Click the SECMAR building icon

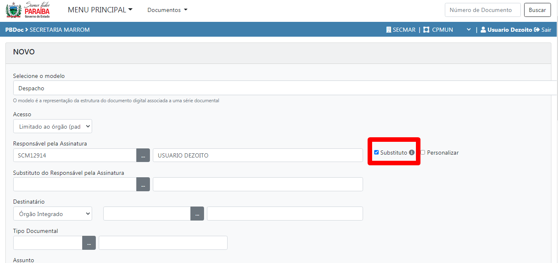point(388,30)
